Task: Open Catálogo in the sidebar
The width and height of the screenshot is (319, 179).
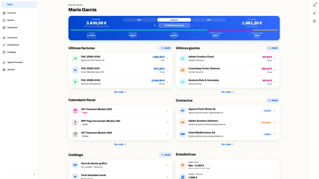Action: coord(19,52)
